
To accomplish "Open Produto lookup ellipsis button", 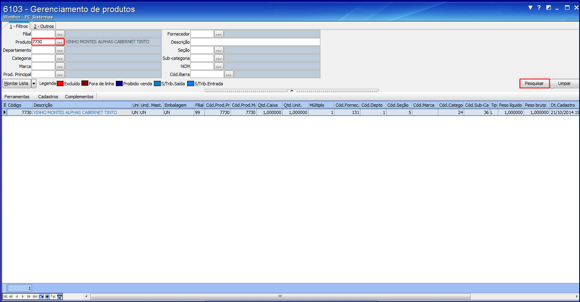I will 60,42.
